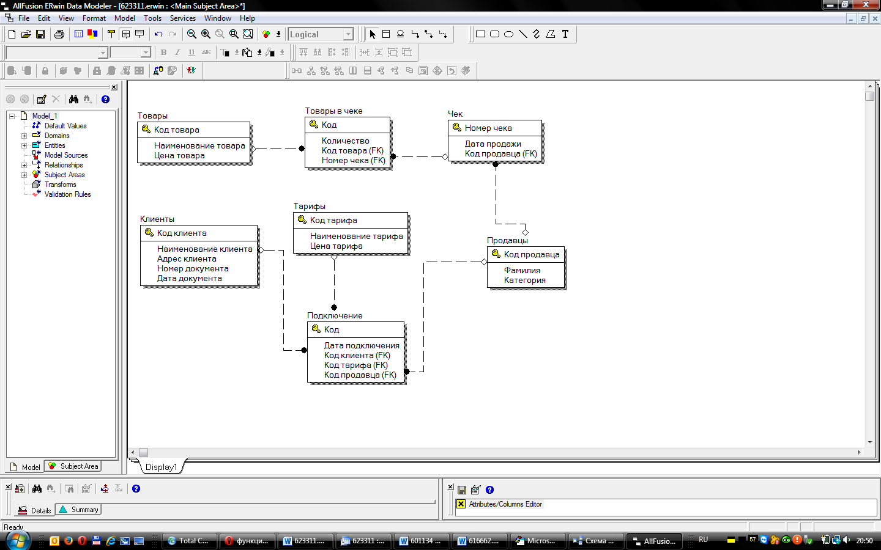
Task: Click the Undo arrow icon
Action: pyautogui.click(x=158, y=34)
